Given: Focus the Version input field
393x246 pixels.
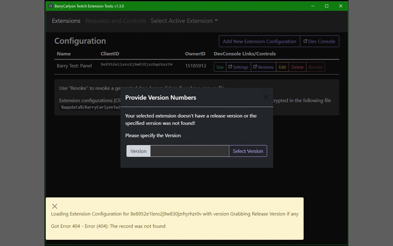Looking at the screenshot, I should [190, 151].
